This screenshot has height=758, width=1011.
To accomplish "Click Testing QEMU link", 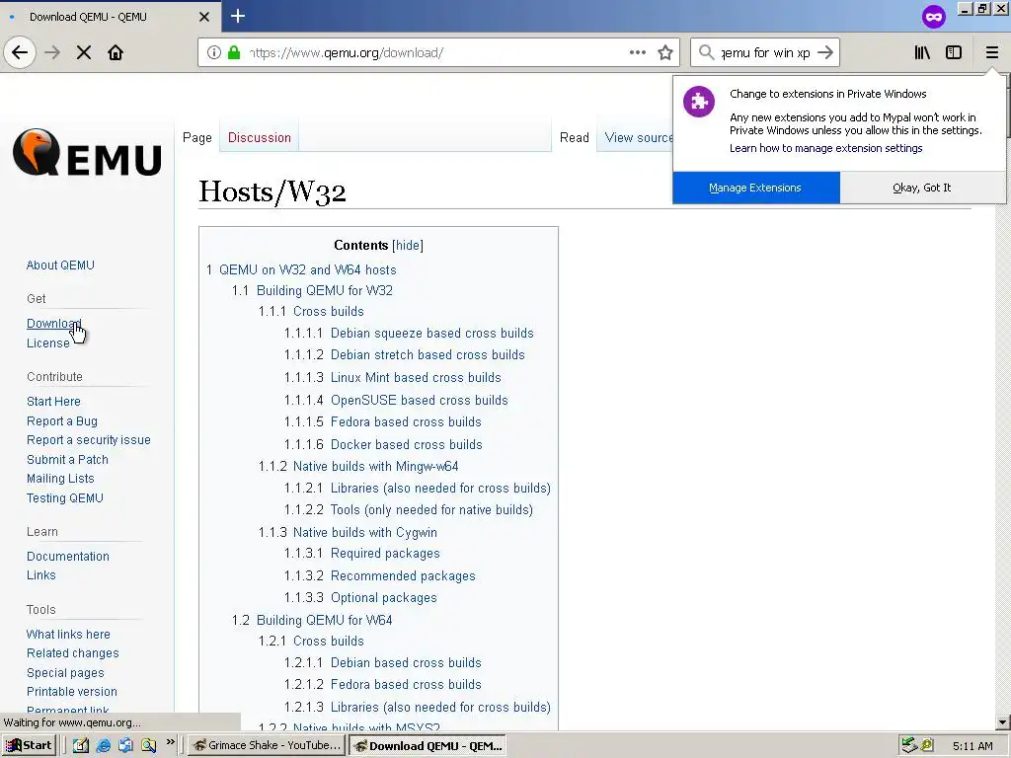I will click(65, 497).
